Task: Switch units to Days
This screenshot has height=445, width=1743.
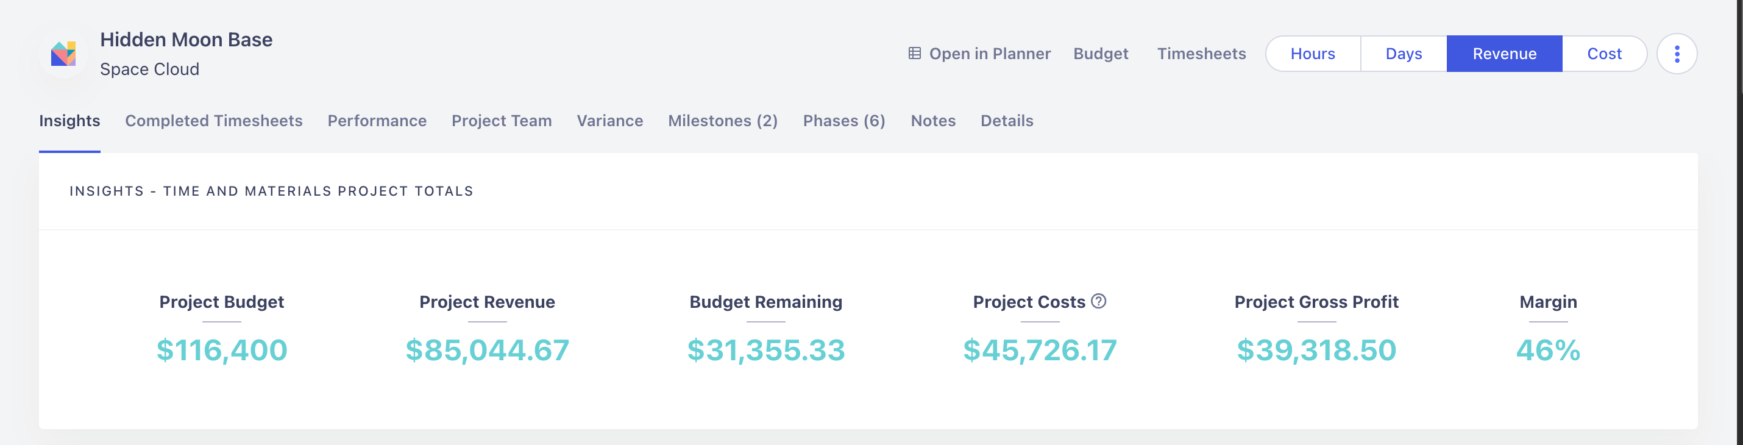Action: click(x=1404, y=54)
